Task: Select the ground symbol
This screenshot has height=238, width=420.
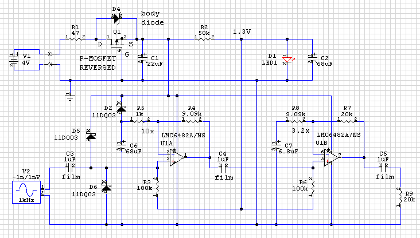Action: point(70,97)
